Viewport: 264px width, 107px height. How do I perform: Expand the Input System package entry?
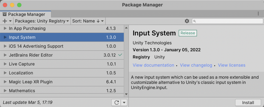5,37
